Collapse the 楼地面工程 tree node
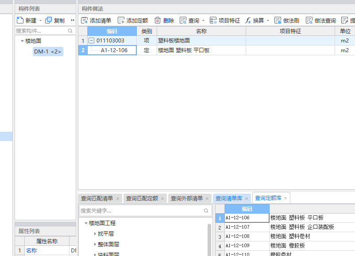This screenshot has width=355, height=256. 86,223
